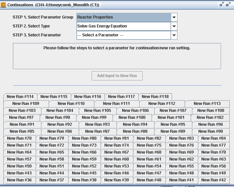Activate the New Run #82 tab
Image resolution: width=234 pixels, height=187 pixels.
(x=149, y=138)
